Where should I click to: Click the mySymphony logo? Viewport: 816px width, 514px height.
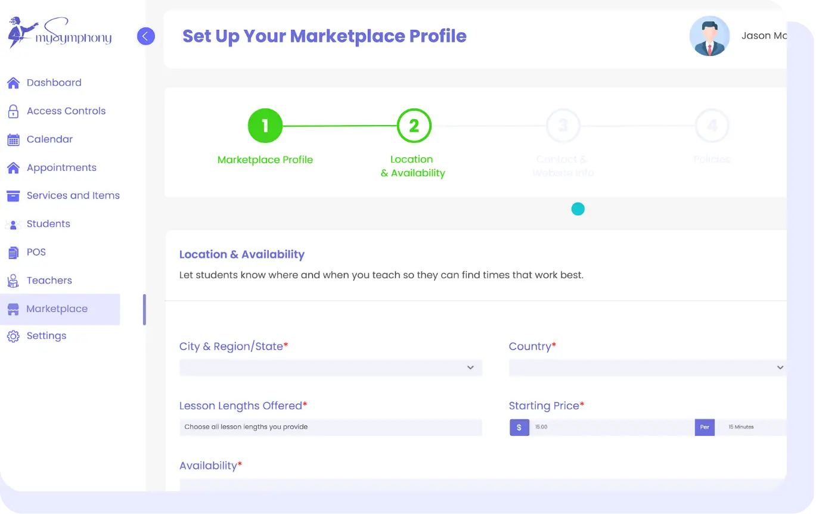click(x=60, y=34)
